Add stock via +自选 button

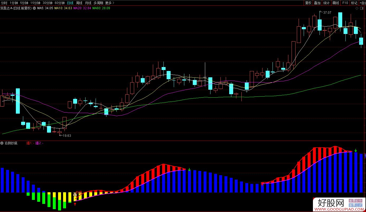[x=363, y=3]
